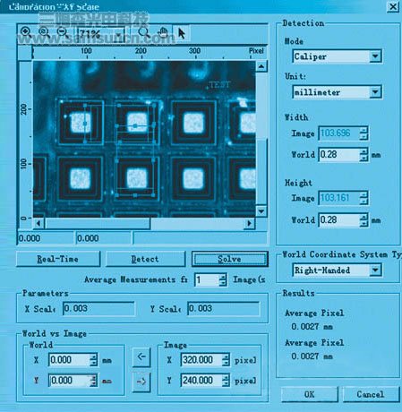Image resolution: width=402 pixels, height=412 pixels.
Task: Click the World width value field
Action: click(x=338, y=155)
